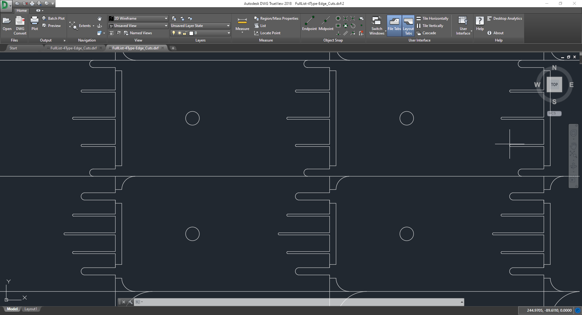The width and height of the screenshot is (582, 315).
Task: Switch to the Layout1 tab
Action: click(31, 309)
